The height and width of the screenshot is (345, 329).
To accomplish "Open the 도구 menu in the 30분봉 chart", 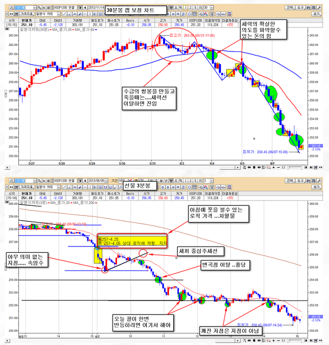I will (x=300, y=8).
